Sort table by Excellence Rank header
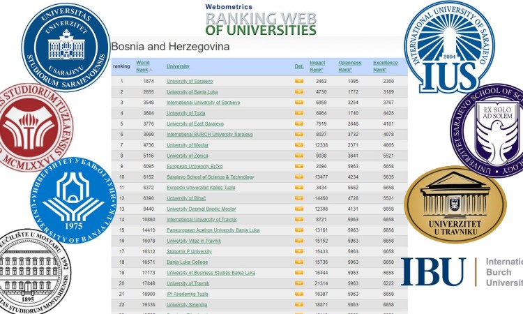Screen dimensions: 523x314 click(x=385, y=66)
